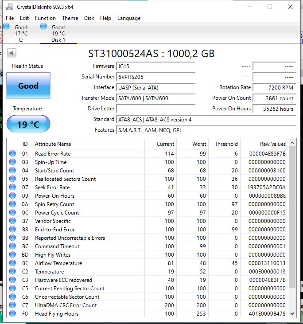Click the Serial Number field 6VPHS205
The height and width of the screenshot is (324, 303).
coord(156,77)
